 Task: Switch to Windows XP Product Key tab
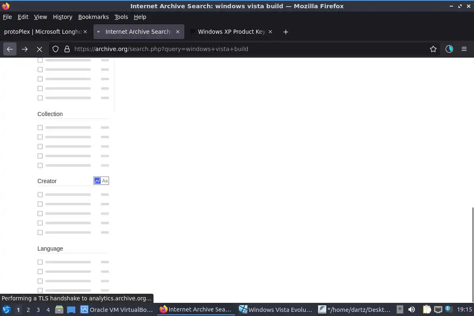pyautogui.click(x=231, y=32)
